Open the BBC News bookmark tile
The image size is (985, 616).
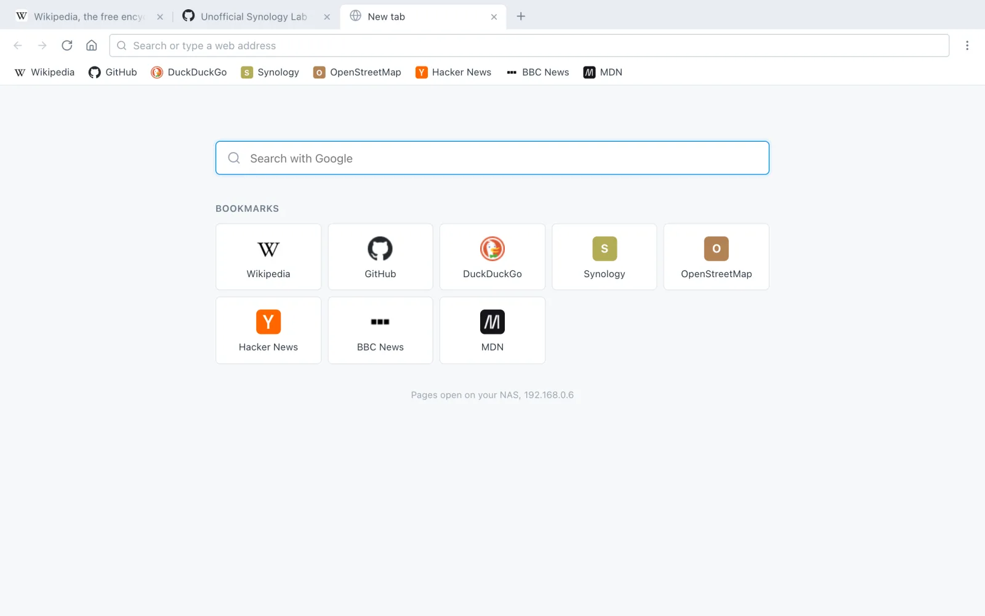click(380, 330)
